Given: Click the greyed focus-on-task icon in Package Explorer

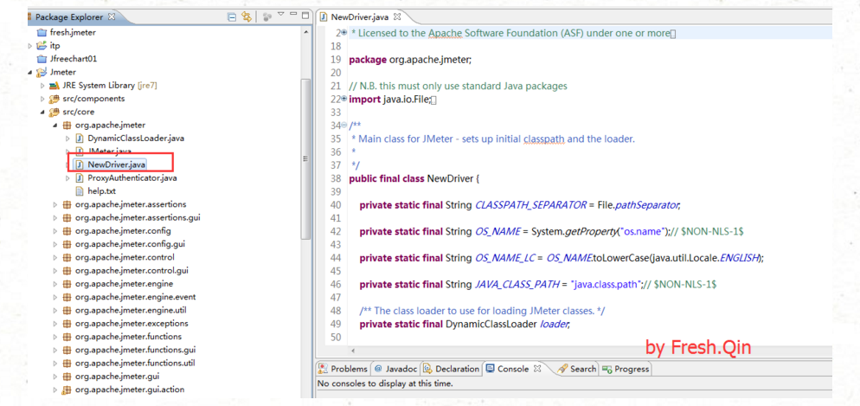Looking at the screenshot, I should click(x=267, y=17).
